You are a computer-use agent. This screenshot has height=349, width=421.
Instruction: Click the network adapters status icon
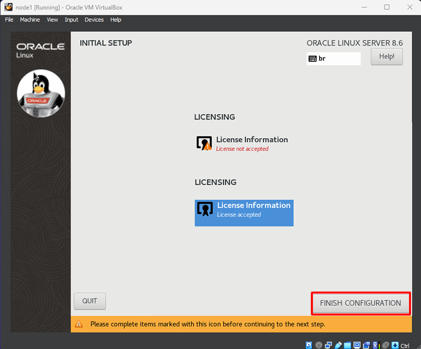(328, 345)
